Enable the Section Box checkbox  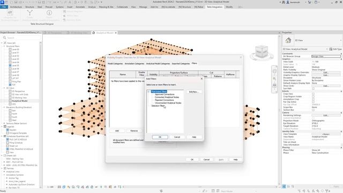pos(313,110)
